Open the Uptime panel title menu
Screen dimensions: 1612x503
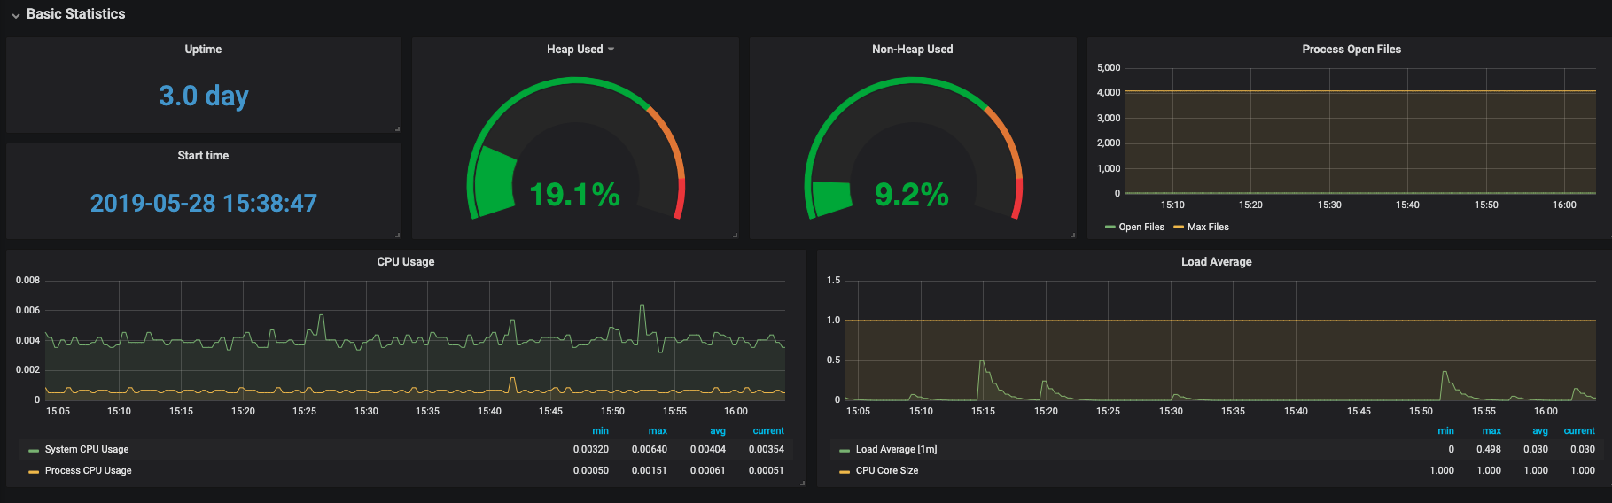tap(203, 50)
